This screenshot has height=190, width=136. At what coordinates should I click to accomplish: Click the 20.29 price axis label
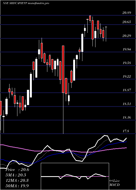[127, 36]
